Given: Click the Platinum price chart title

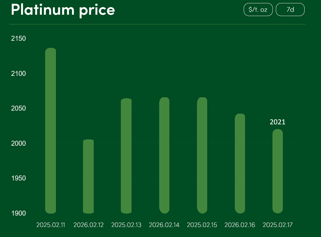Looking at the screenshot, I should (63, 10).
